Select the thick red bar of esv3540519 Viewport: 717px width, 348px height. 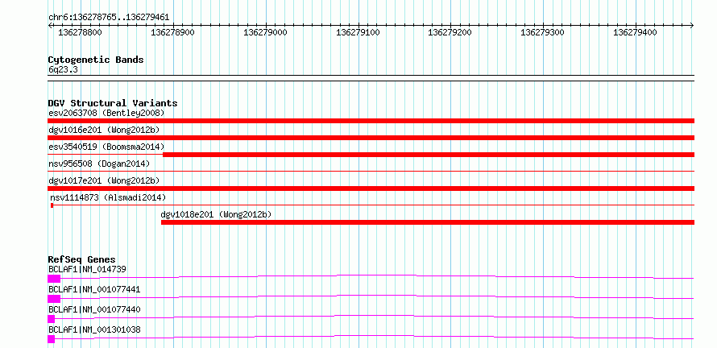pyautogui.click(x=429, y=155)
